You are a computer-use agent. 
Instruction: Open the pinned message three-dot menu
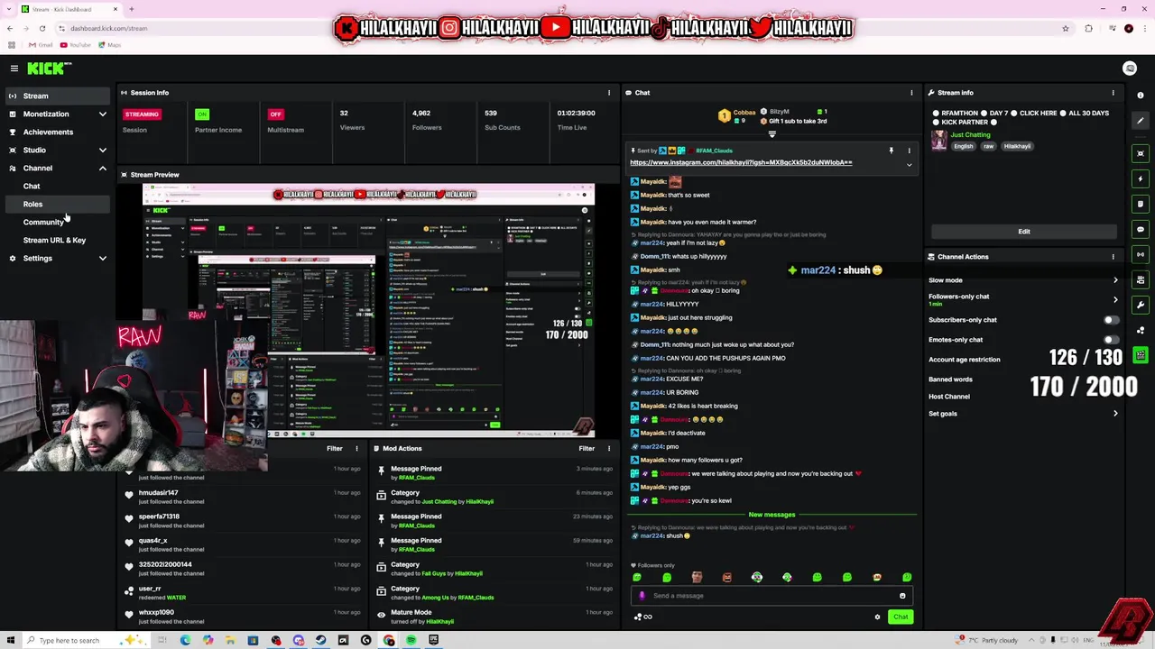[909, 151]
